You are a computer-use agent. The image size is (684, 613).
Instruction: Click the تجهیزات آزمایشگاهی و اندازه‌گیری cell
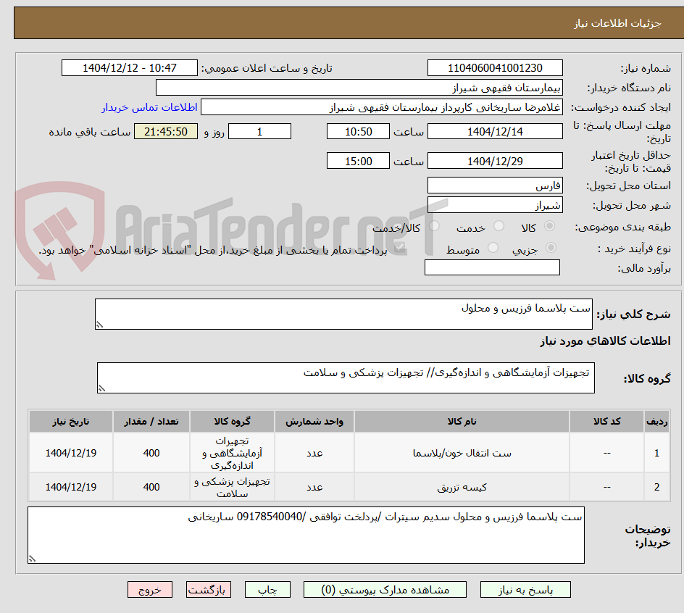232,454
